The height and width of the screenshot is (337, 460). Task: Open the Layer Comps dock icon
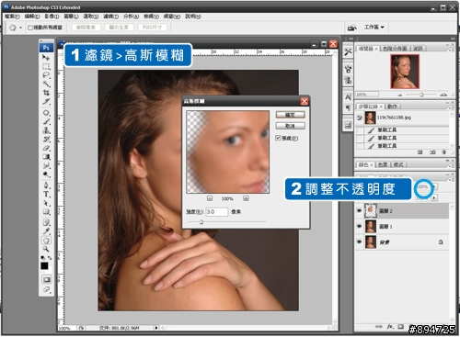(348, 125)
